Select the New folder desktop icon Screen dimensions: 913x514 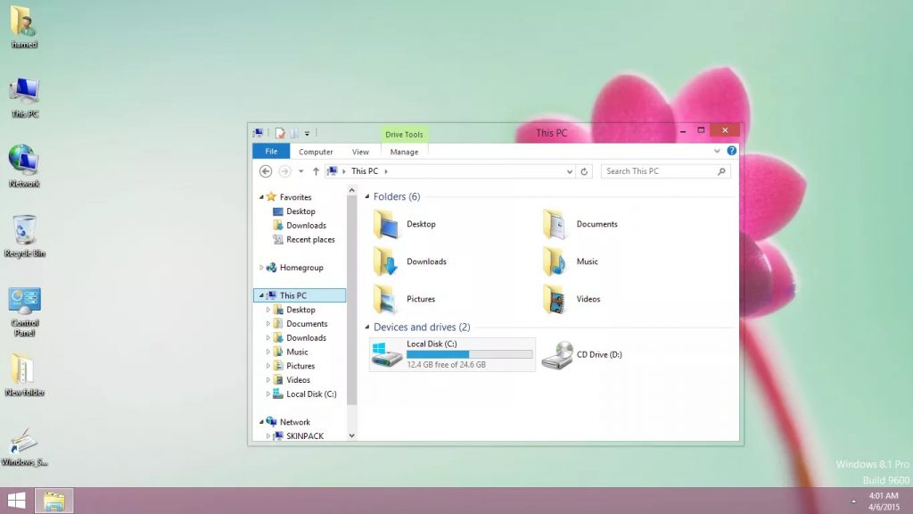[x=24, y=376]
